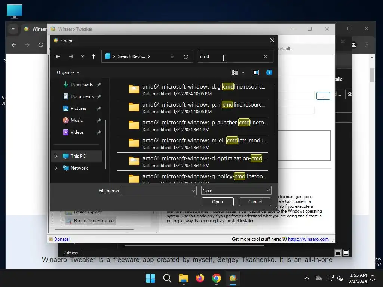Open dialog Help button
The height and width of the screenshot is (287, 383).
click(x=269, y=72)
